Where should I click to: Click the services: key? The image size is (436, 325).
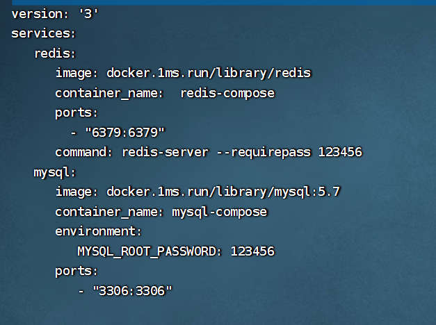43,33
